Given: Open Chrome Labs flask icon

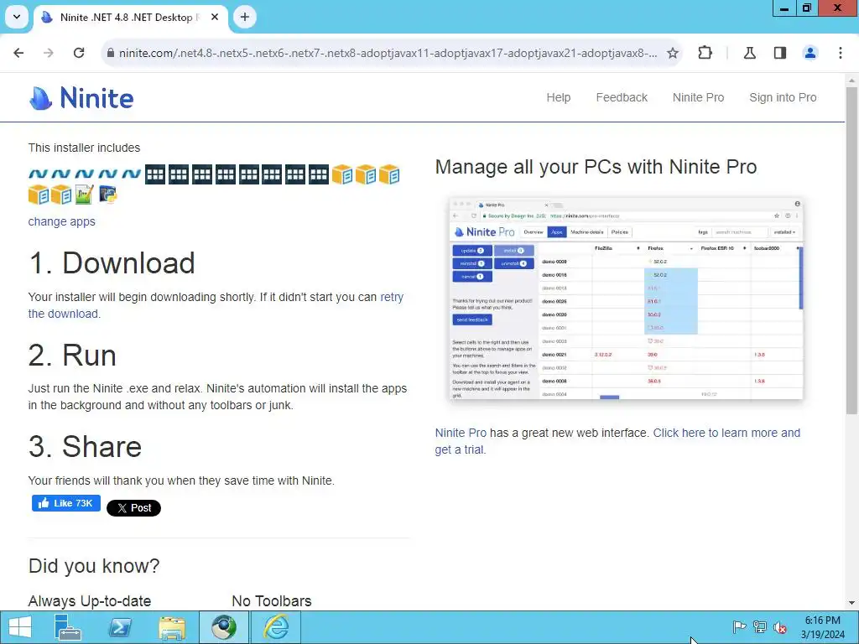Looking at the screenshot, I should point(749,53).
